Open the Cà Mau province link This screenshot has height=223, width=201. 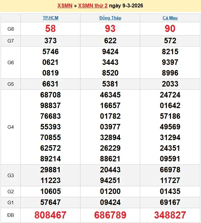click(x=170, y=18)
